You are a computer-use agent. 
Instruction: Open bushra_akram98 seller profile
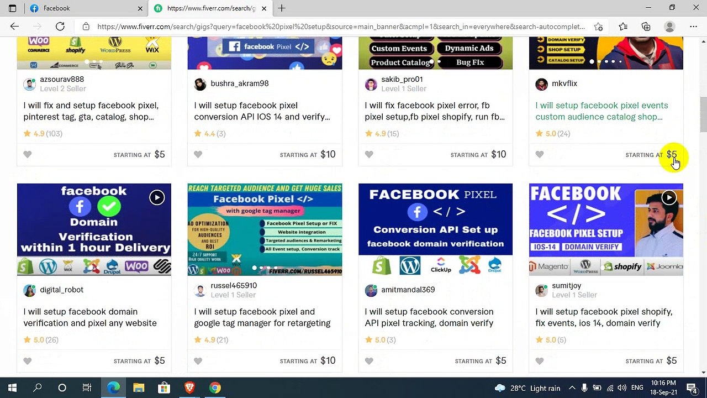[x=239, y=83]
